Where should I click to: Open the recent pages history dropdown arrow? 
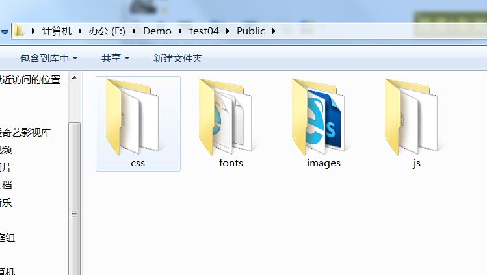(x=5, y=31)
